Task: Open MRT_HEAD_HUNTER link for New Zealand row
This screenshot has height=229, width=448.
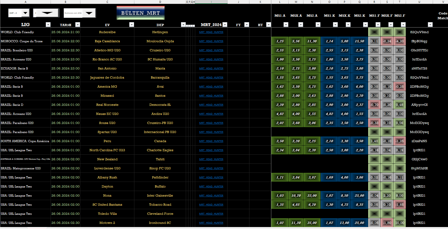Action: pos(211,159)
